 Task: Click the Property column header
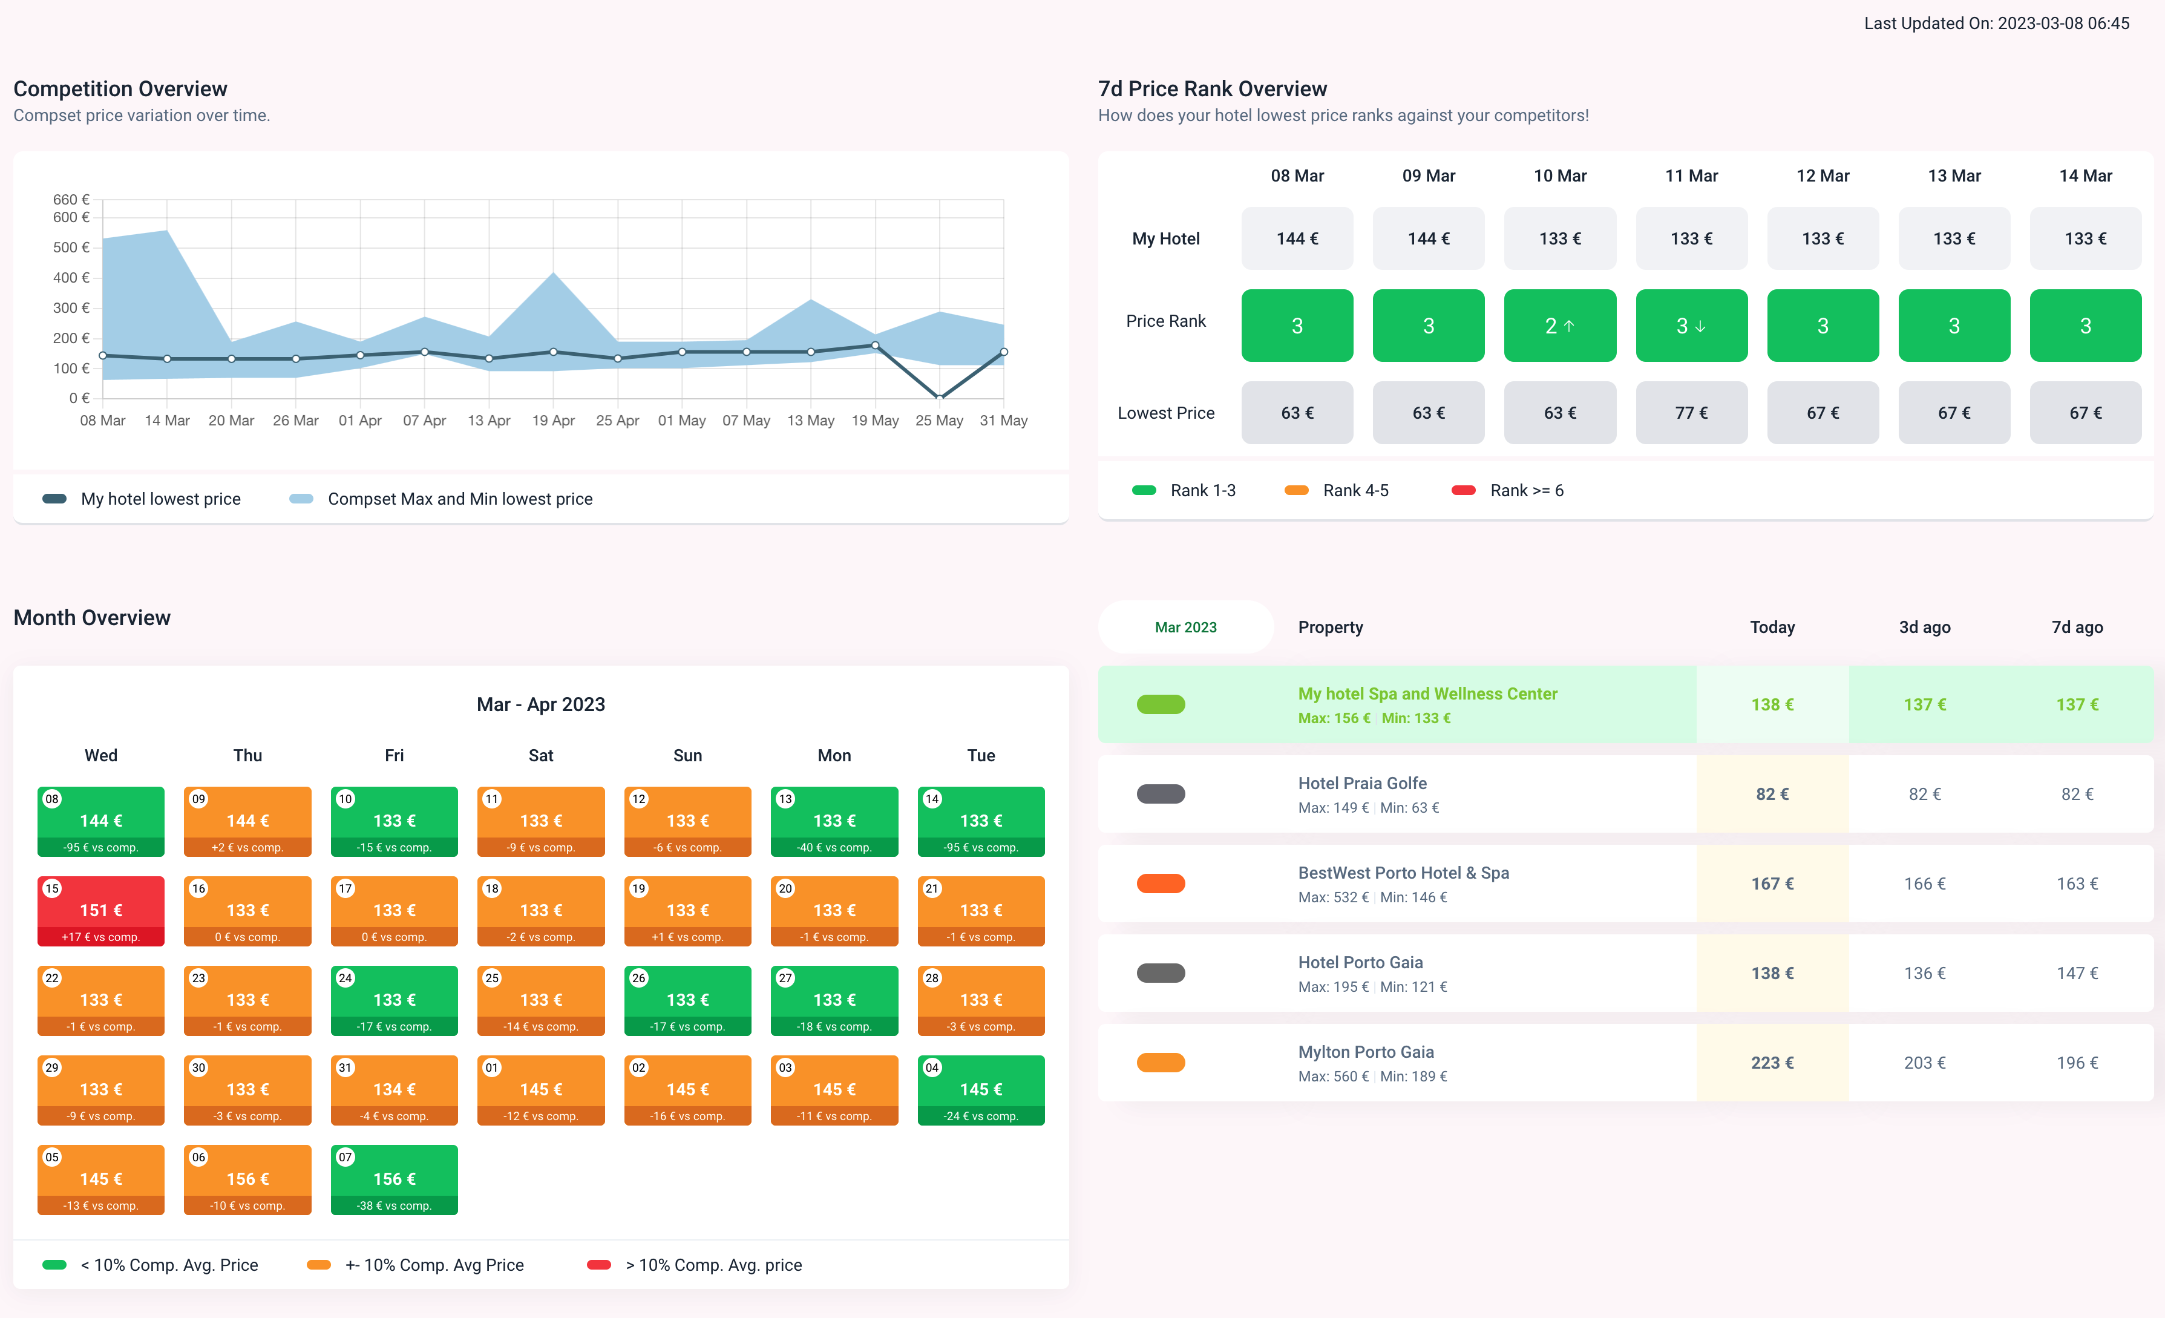(x=1330, y=628)
